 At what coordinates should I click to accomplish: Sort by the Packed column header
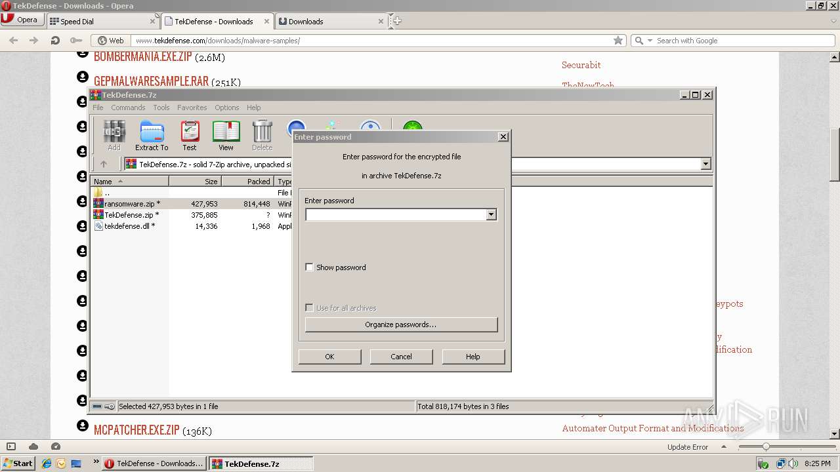pos(247,182)
